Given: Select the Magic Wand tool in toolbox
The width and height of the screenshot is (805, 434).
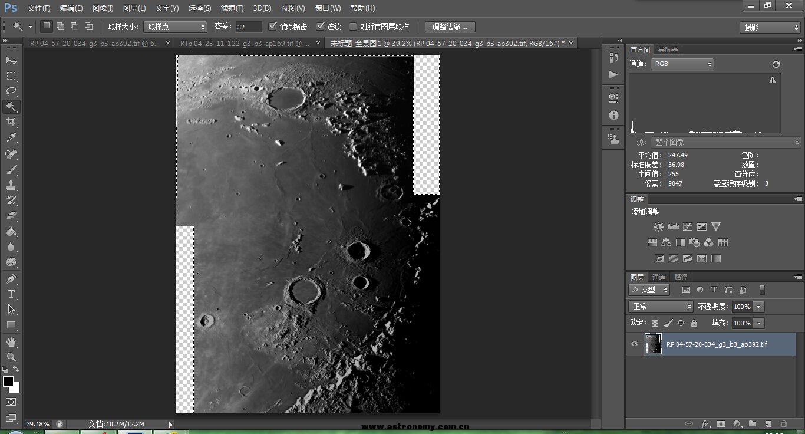Looking at the screenshot, I should tap(11, 107).
